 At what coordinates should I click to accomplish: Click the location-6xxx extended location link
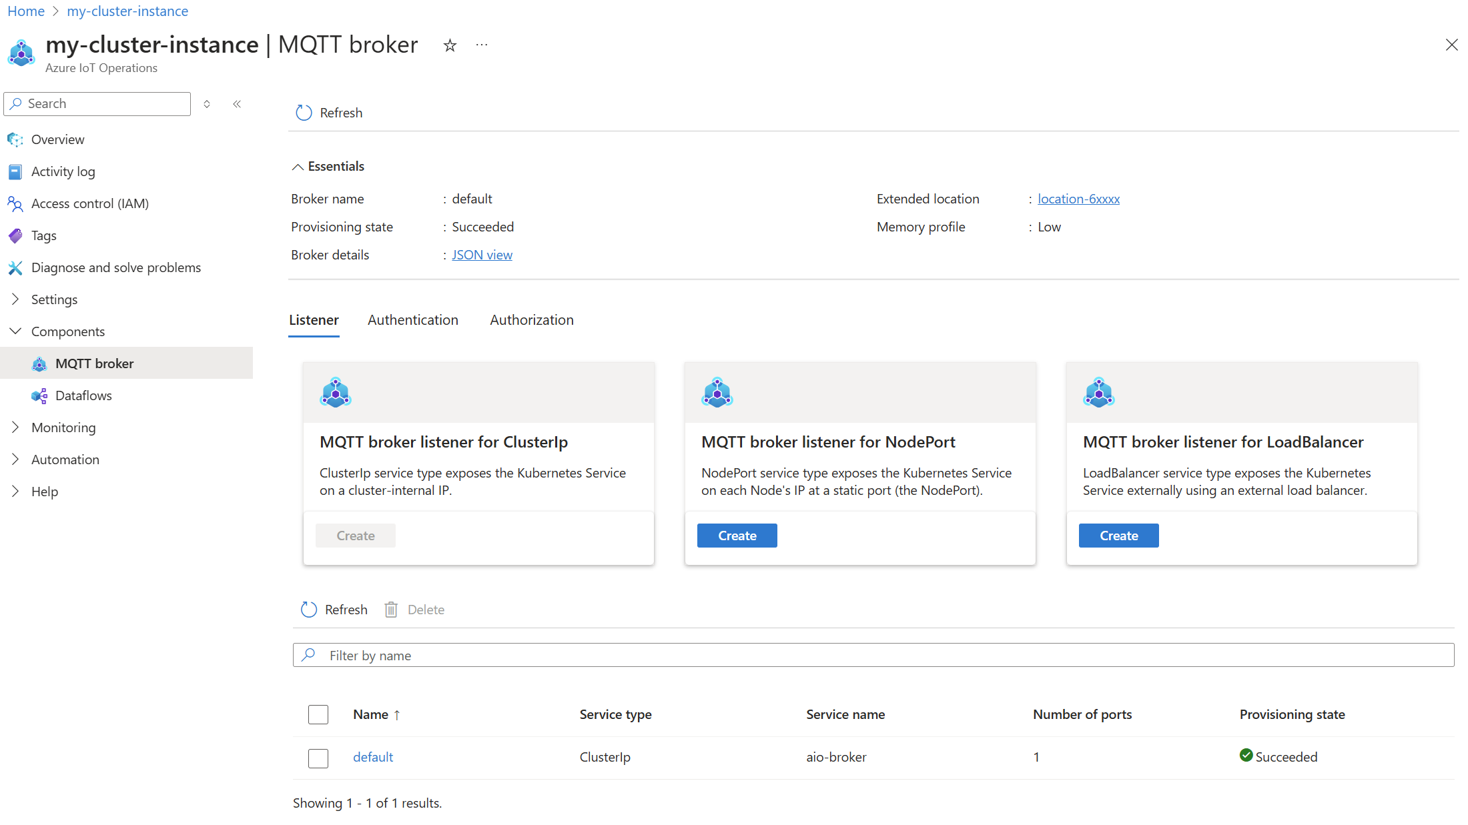[1079, 199]
